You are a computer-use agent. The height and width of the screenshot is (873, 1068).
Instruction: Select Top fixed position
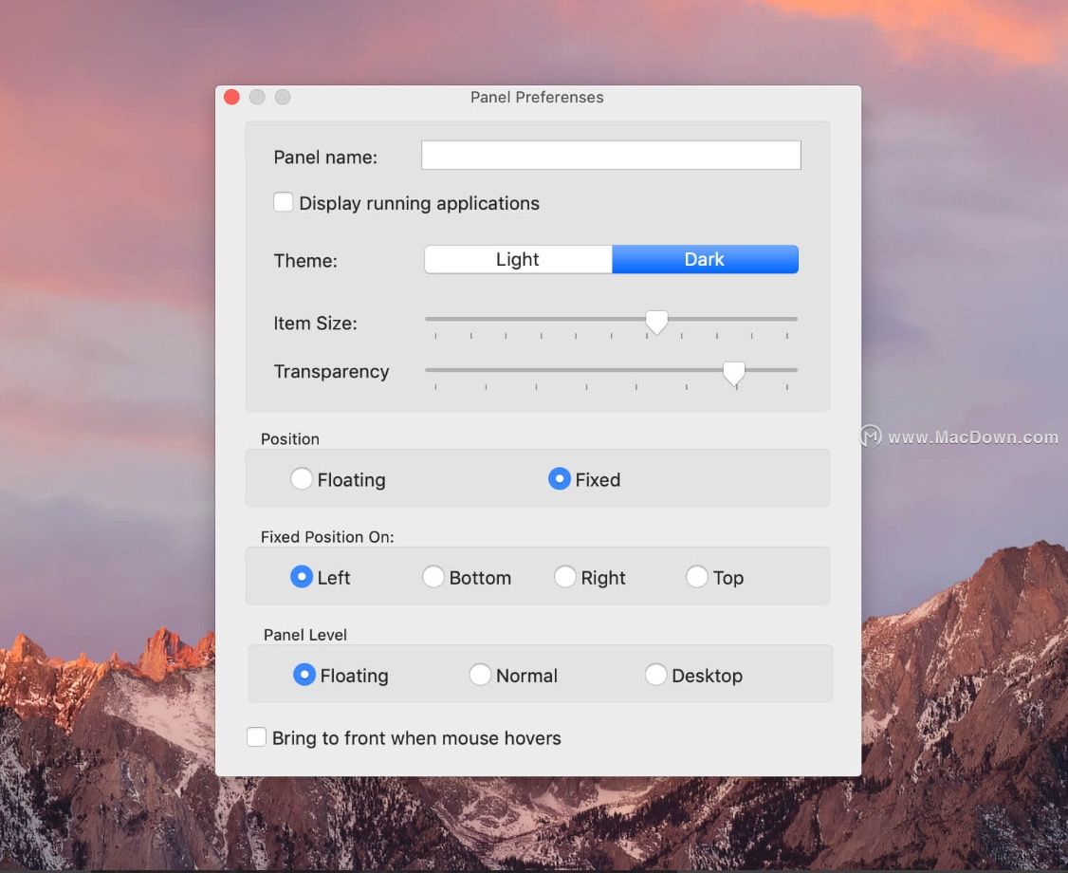(x=697, y=577)
